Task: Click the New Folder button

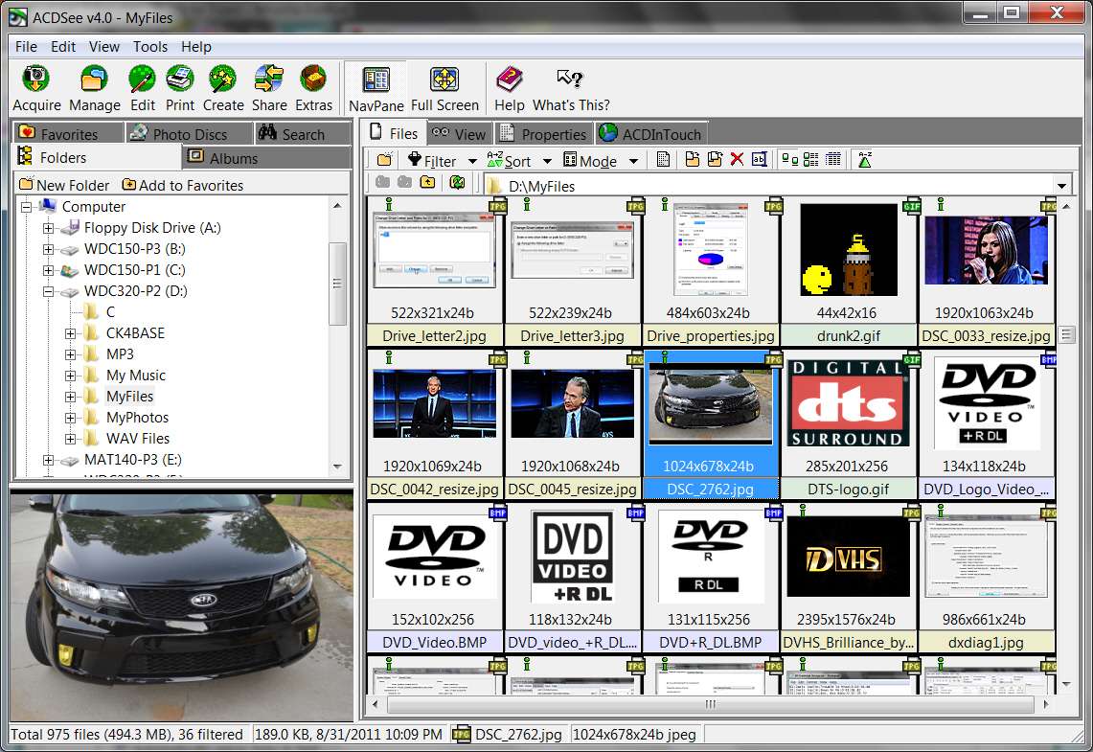Action: click(x=64, y=186)
